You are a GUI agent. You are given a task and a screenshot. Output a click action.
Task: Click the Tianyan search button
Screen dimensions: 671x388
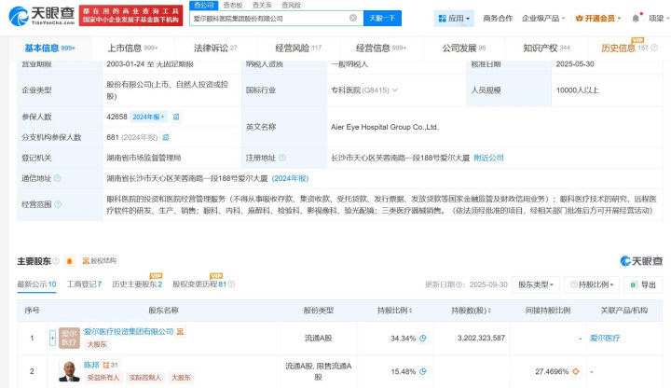(382, 18)
